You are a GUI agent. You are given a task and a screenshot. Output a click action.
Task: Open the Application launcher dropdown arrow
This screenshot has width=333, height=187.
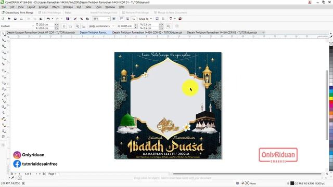(x=175, y=19)
